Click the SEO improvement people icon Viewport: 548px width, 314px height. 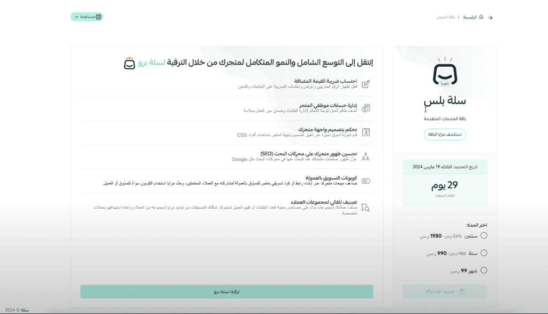[366, 156]
